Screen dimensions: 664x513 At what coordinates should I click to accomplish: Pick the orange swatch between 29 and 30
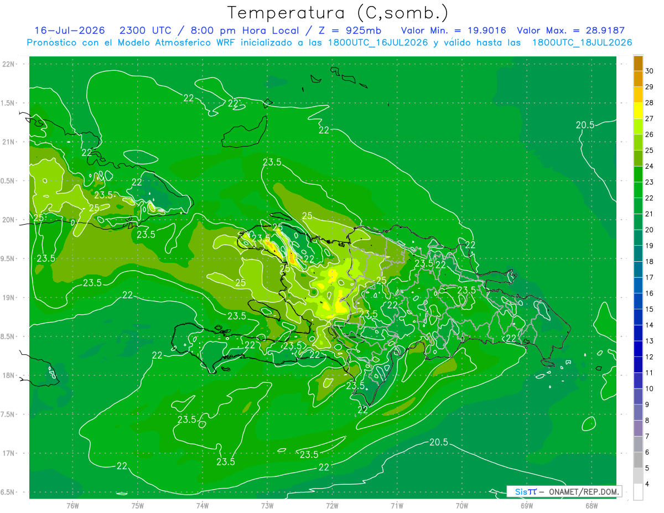click(x=638, y=79)
